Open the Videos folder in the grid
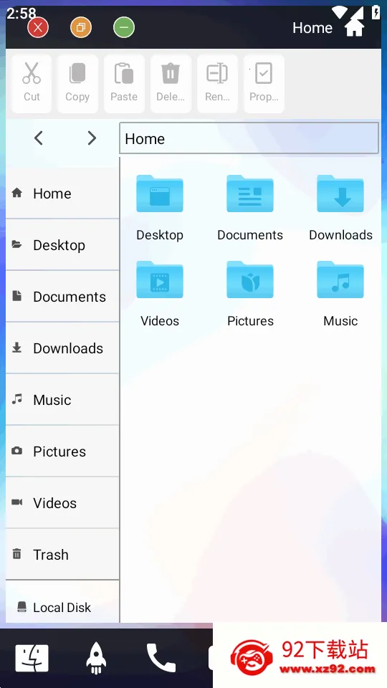 coord(160,294)
